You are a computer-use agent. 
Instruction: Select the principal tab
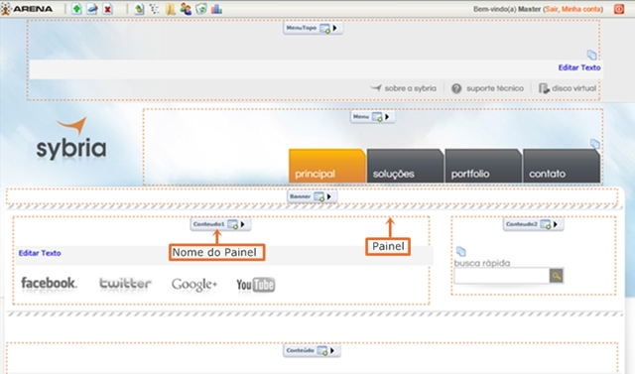click(x=327, y=166)
